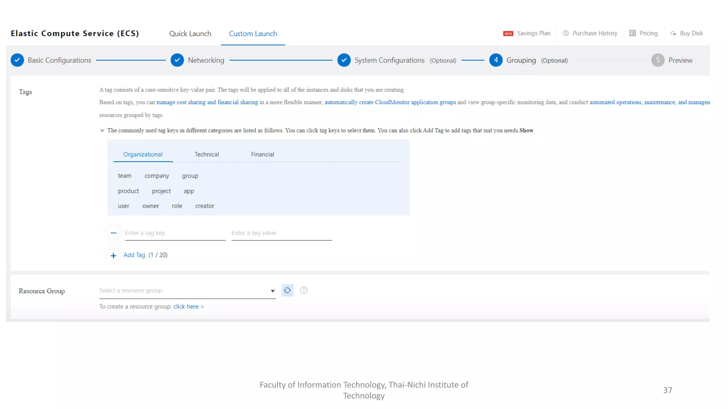This screenshot has width=728, height=409.
Task: Go to Basic Configurations step checkmark
Action: click(17, 60)
